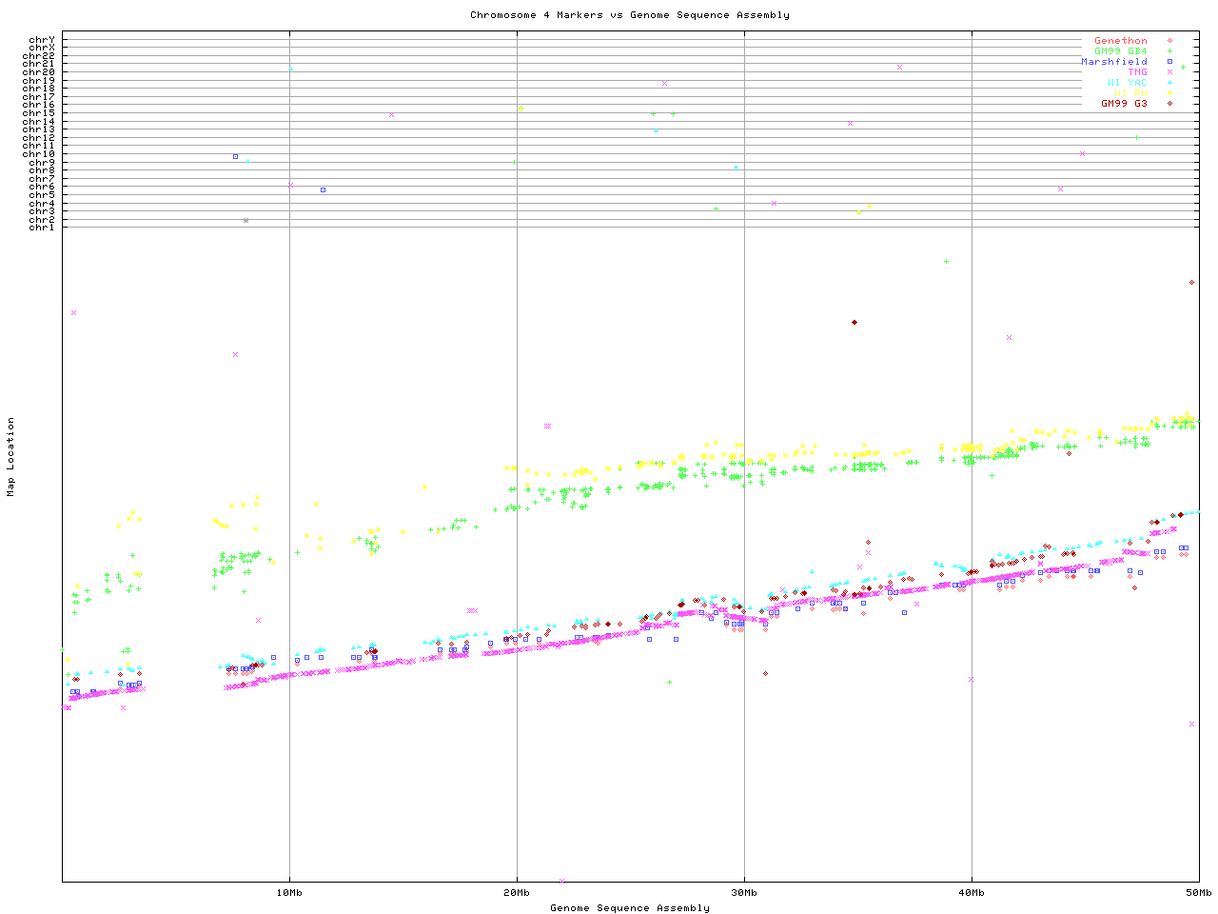This screenshot has height=914, width=1218.
Task: Click the cyan triangle WI YAC legend symbol
Action: coord(1169,83)
